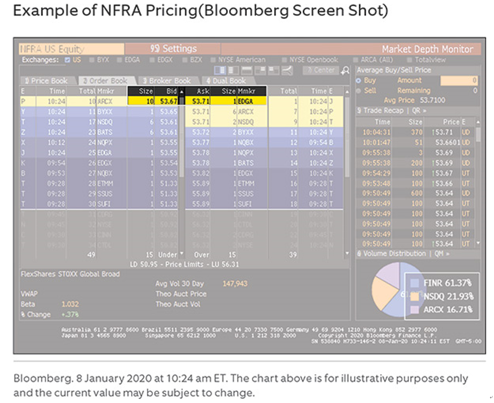
Task: Select the horizontal bar layout icon
Action: click(x=247, y=70)
